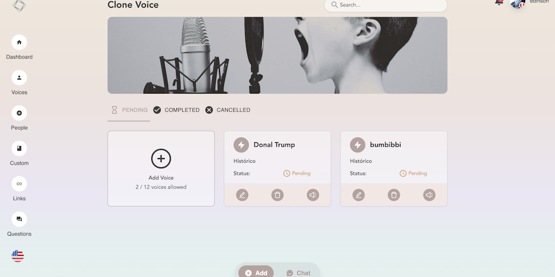555x277 pixels.
Task: Open the Dashboard home icon
Action: (19, 42)
